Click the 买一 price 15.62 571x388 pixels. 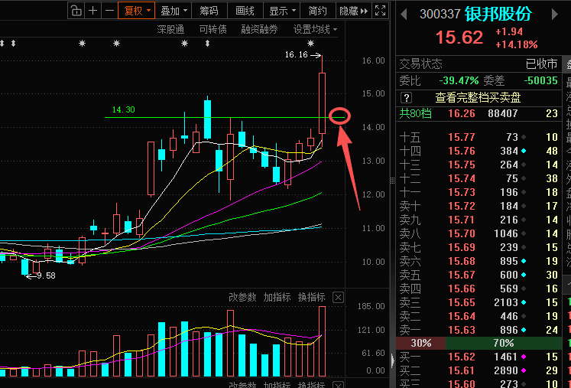coord(462,357)
